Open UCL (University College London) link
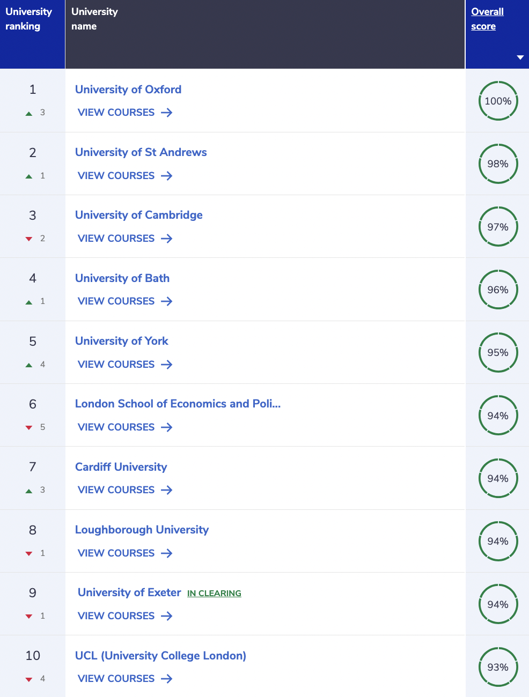Viewport: 529px width, 697px height. [160, 656]
